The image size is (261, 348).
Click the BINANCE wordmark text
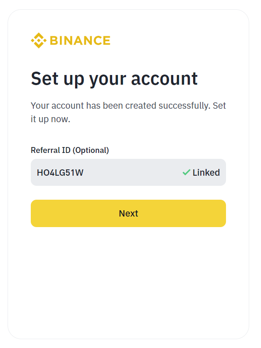click(x=80, y=40)
